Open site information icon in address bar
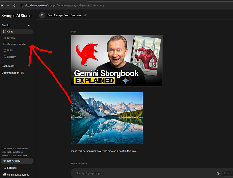Image resolution: width=233 pixels, height=178 pixels. (22, 6)
